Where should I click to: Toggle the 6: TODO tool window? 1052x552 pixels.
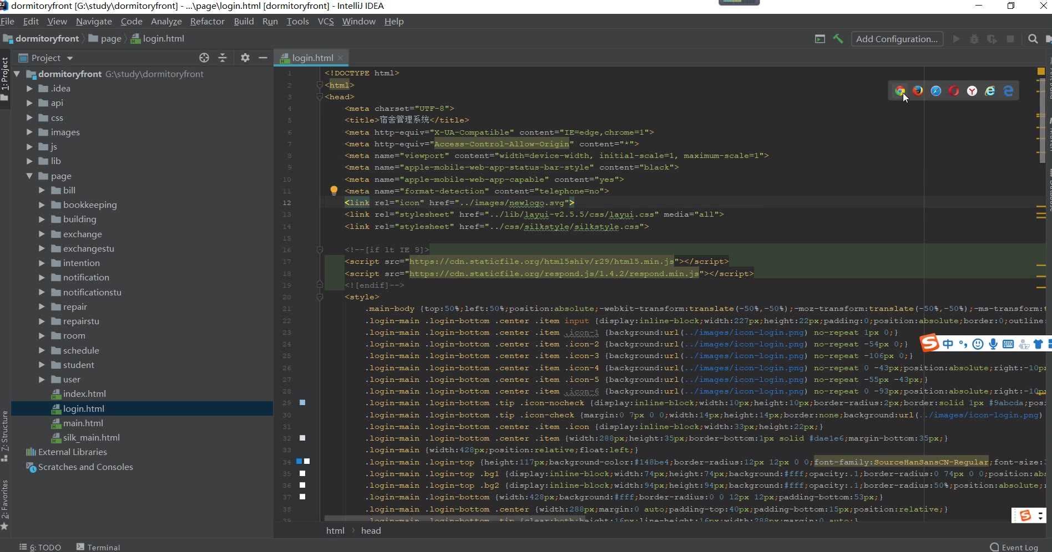tap(40, 547)
